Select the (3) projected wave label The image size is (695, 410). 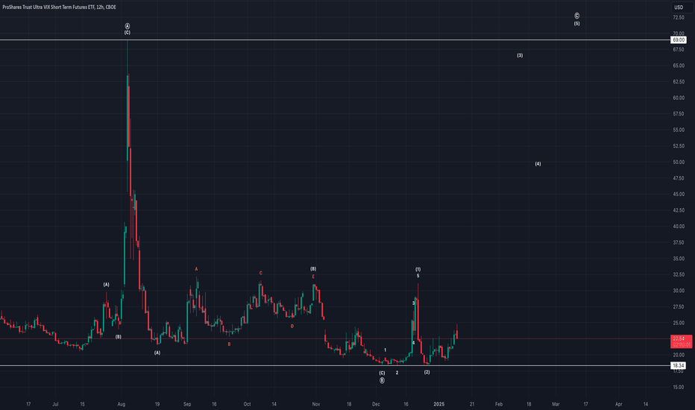520,55
